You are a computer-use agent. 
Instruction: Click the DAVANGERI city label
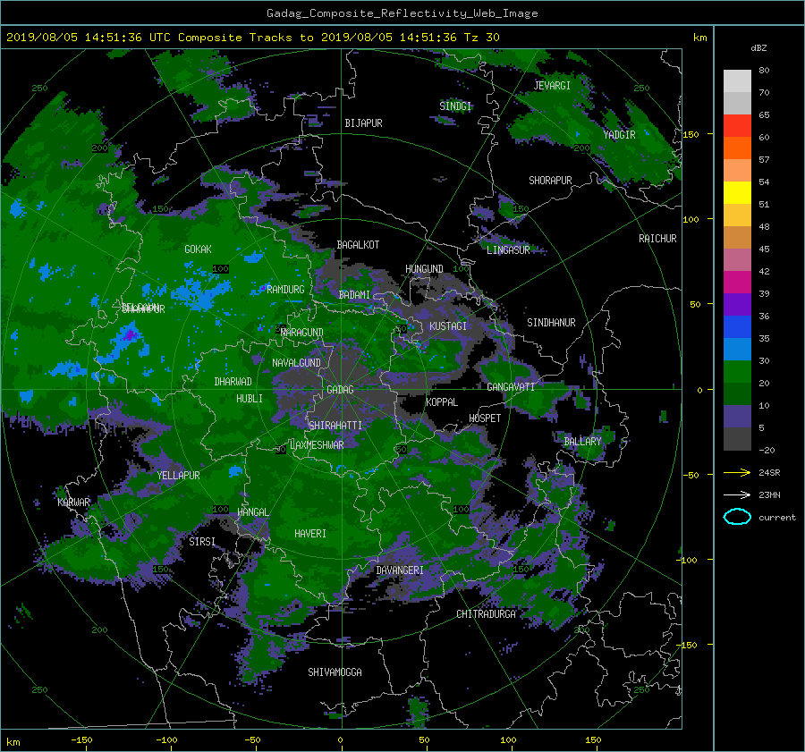(x=400, y=570)
